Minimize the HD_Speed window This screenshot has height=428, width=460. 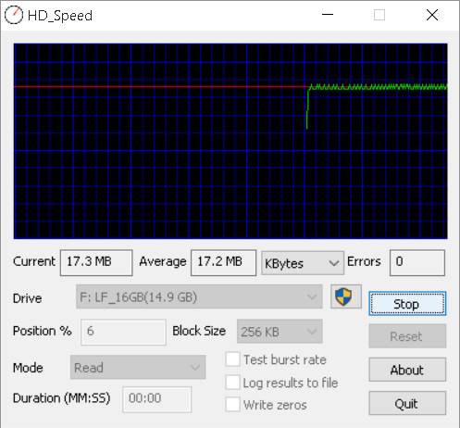tap(328, 15)
